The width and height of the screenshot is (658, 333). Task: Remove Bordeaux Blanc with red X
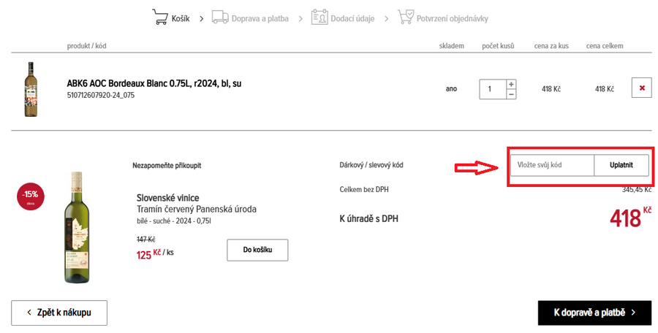642,88
